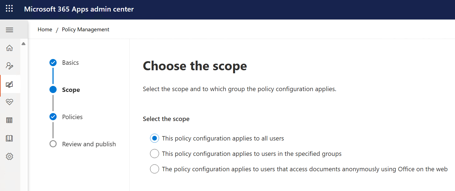Select 'applies to all users' radio option
The width and height of the screenshot is (455, 191).
tap(155, 138)
